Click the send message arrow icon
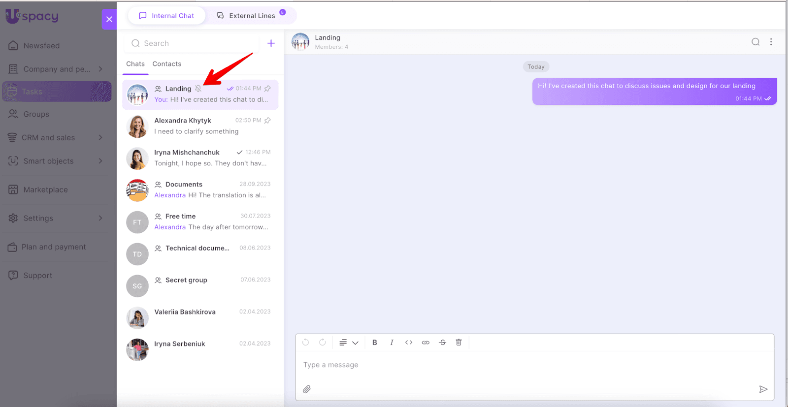 [763, 389]
